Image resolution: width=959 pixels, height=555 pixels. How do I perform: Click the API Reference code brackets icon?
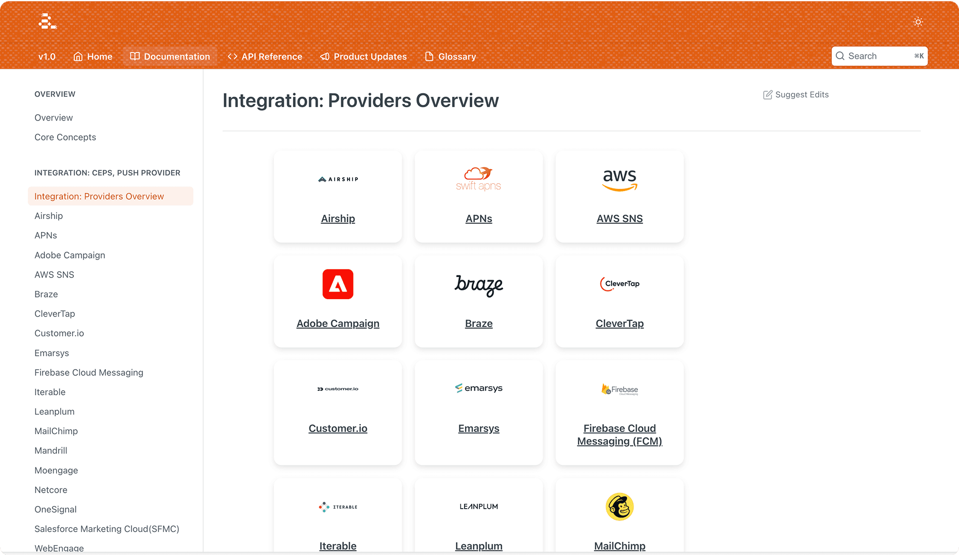click(x=232, y=57)
